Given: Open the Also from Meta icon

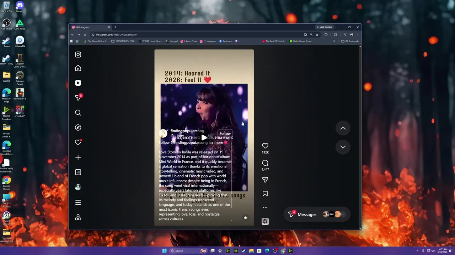Looking at the screenshot, I should click(x=78, y=217).
